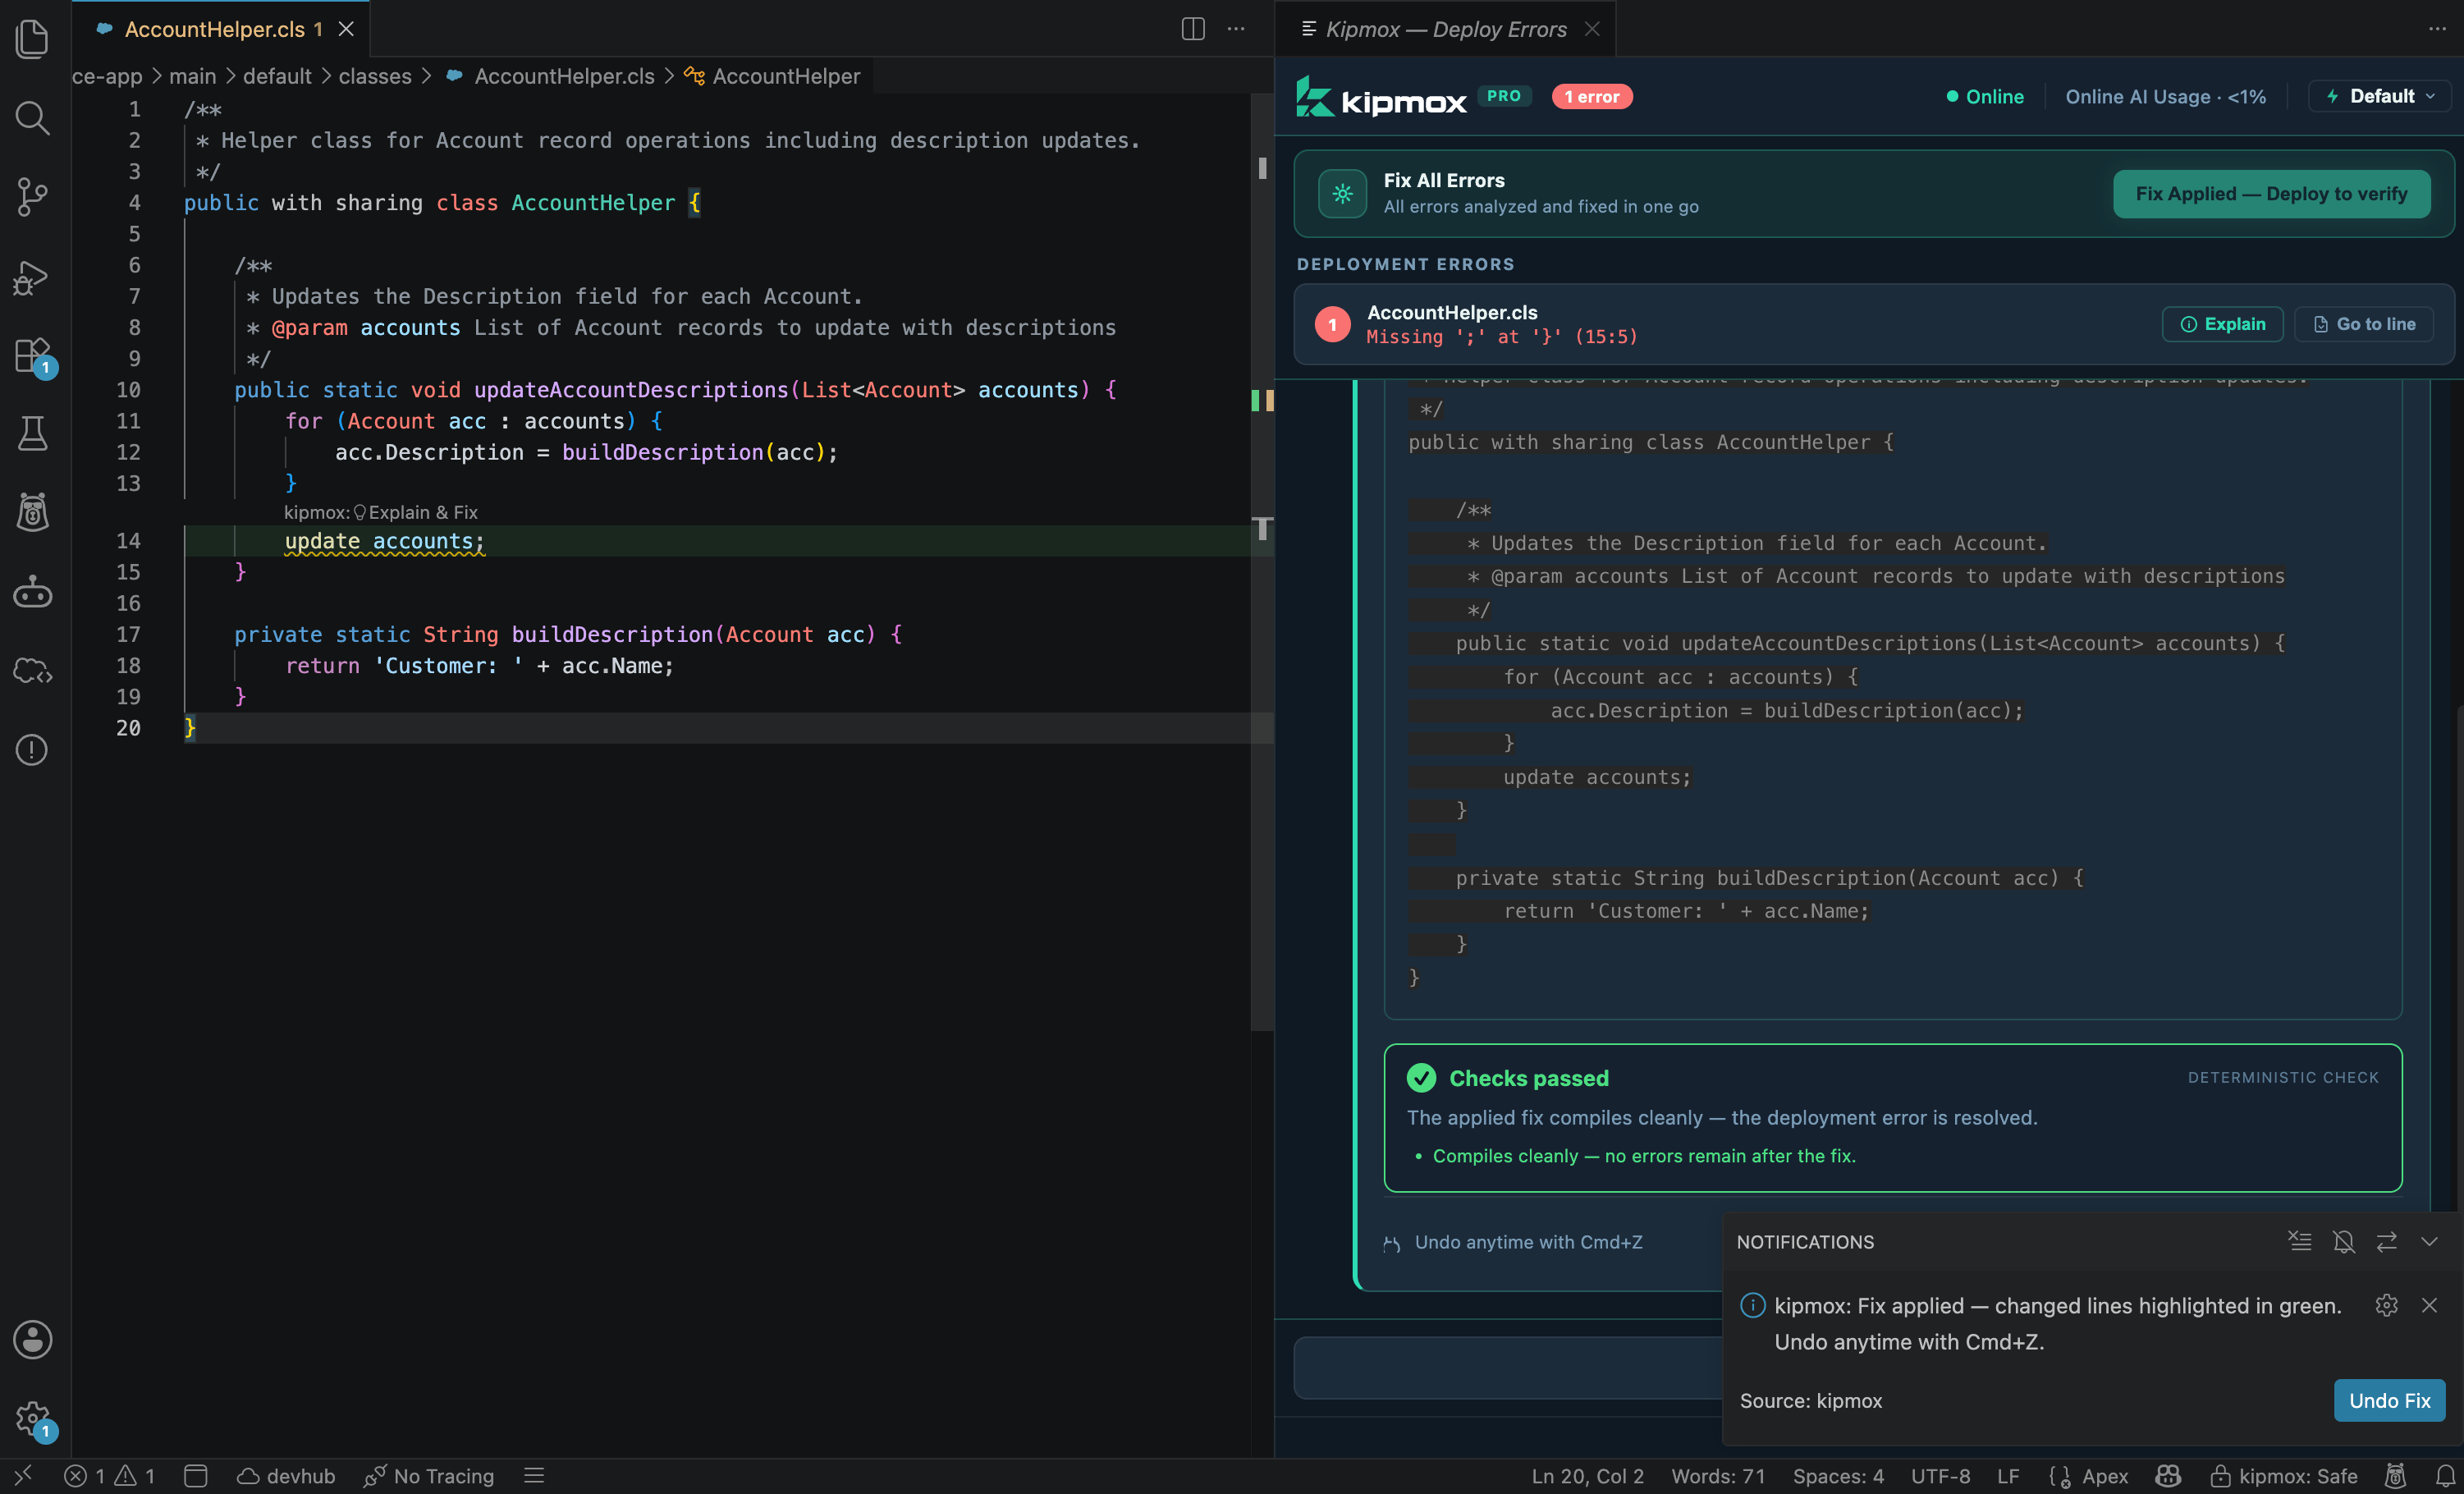Viewport: 2464px width, 1494px height.
Task: Click Fix Applied — Deploy to verify
Action: tap(2272, 194)
